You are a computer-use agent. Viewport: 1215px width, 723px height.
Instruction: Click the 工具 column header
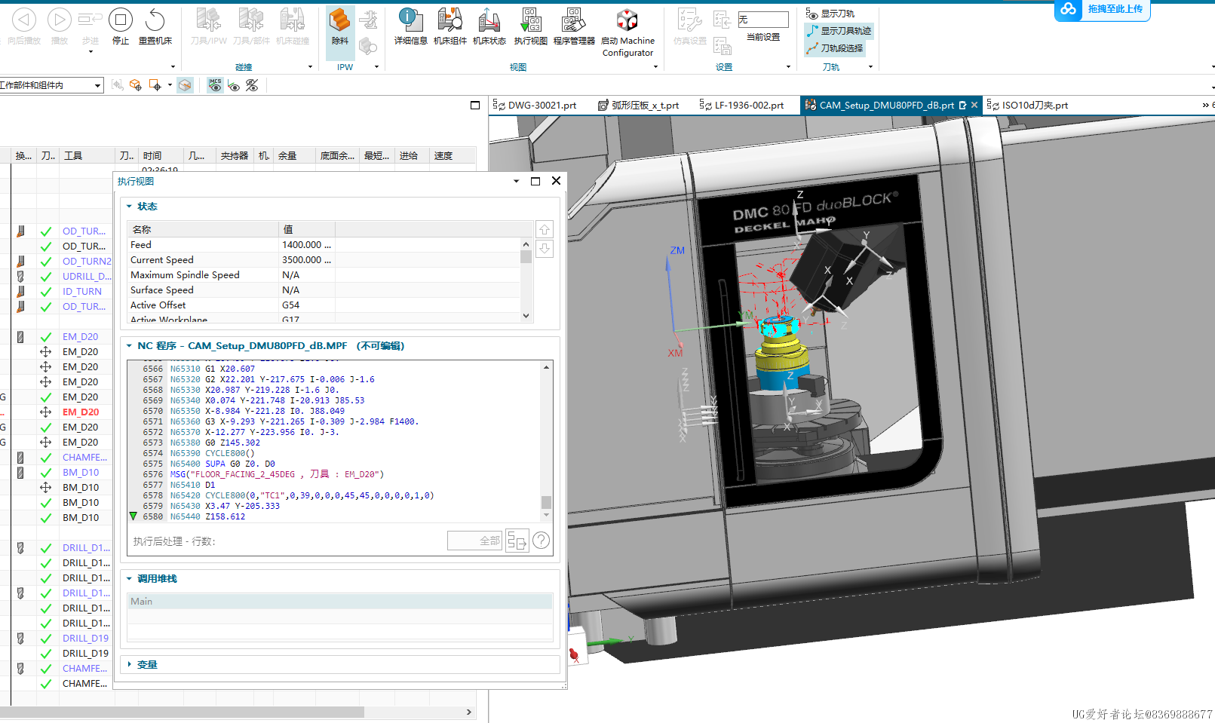(87, 156)
